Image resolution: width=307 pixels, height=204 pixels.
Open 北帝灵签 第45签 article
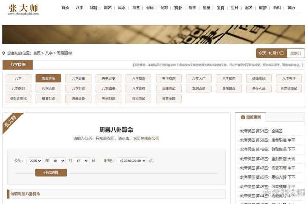point(268,187)
